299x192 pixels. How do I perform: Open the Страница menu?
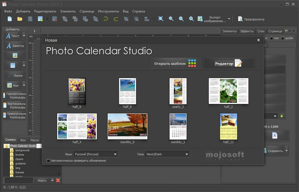(87, 11)
